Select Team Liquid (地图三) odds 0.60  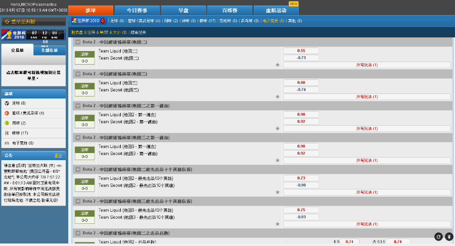coord(301,83)
